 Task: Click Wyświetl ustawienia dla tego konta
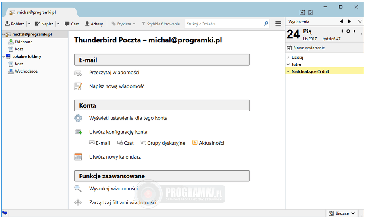(128, 118)
